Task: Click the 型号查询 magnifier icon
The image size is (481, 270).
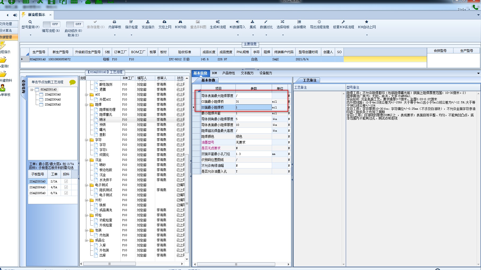Action: (30, 22)
